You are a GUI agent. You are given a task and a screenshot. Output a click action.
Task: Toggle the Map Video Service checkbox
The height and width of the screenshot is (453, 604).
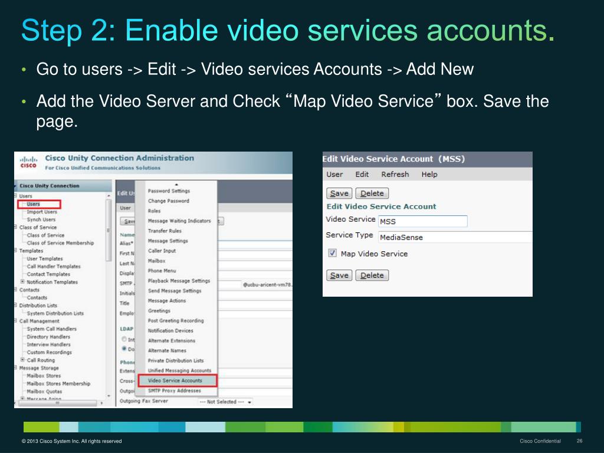pos(332,253)
